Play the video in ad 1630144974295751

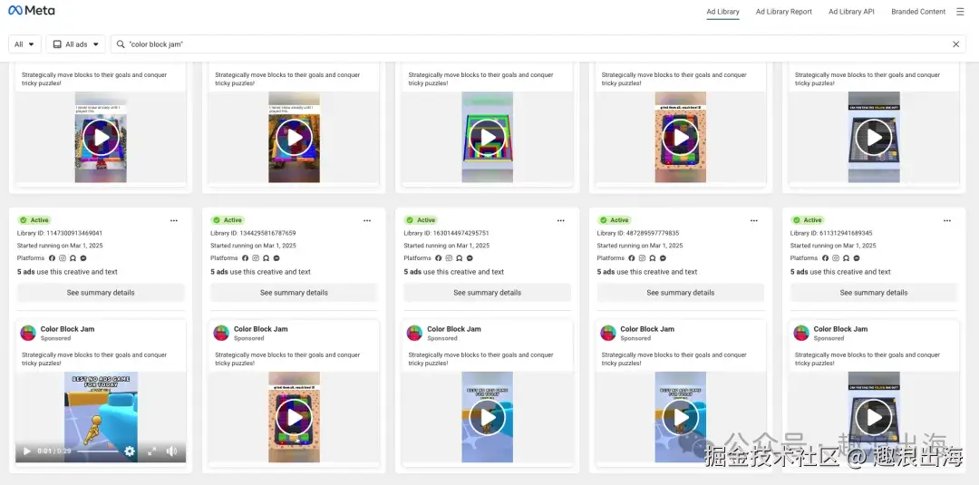pos(487,417)
